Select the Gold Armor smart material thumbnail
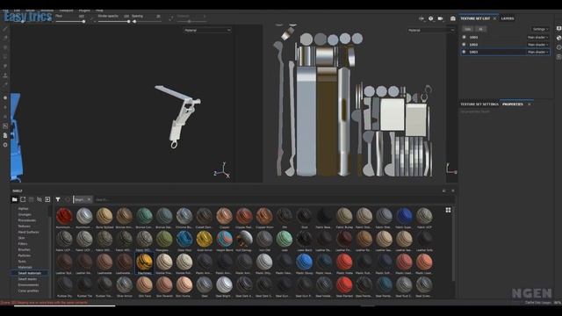Screen dimensions: 562x316 click(x=205, y=241)
